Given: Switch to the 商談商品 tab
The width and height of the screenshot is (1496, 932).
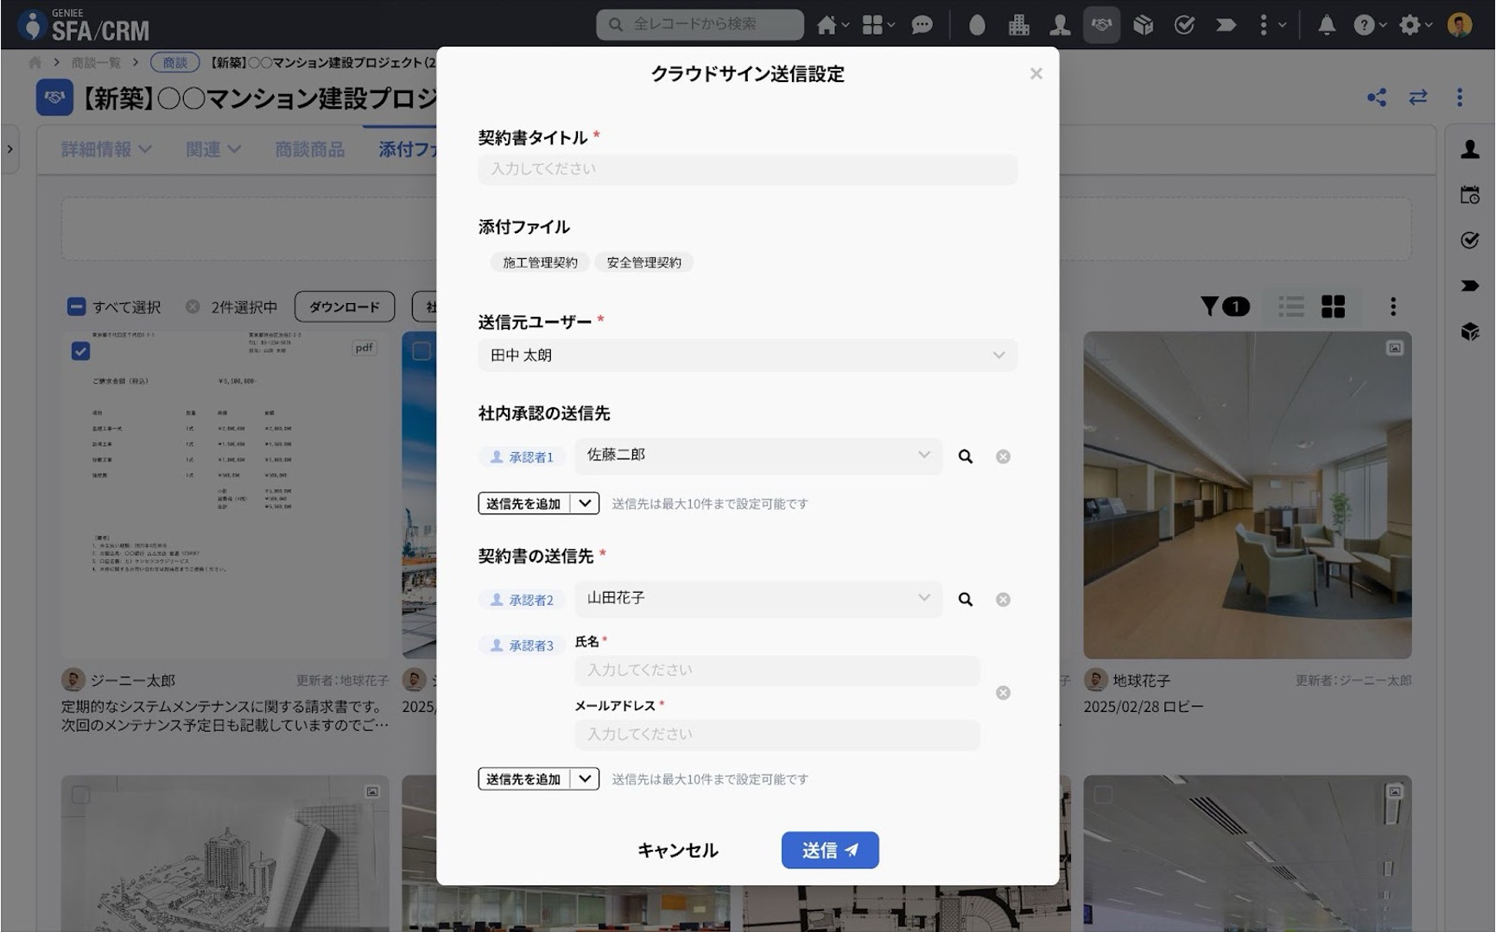Looking at the screenshot, I should tap(309, 149).
